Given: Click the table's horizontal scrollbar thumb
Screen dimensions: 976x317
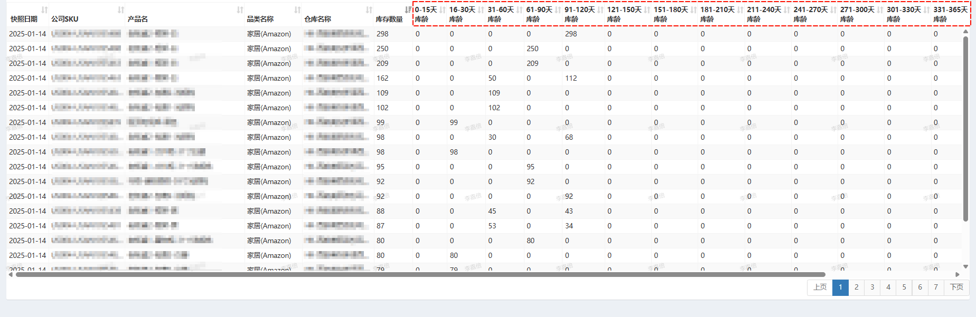Looking at the screenshot, I should coord(420,274).
